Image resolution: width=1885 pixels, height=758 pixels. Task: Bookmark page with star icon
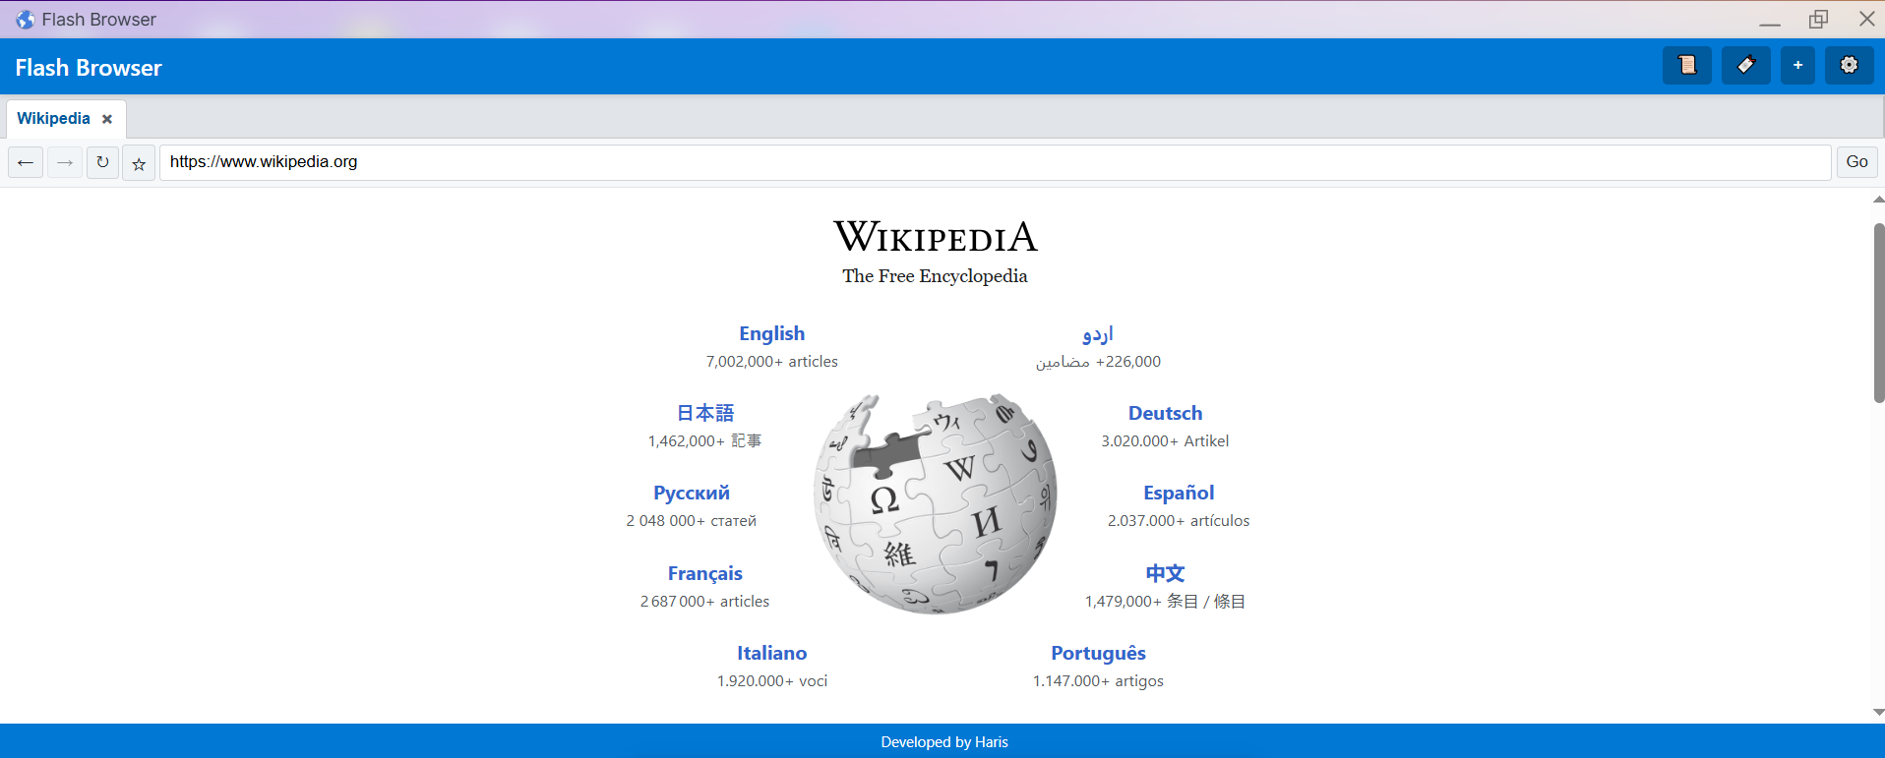(139, 162)
